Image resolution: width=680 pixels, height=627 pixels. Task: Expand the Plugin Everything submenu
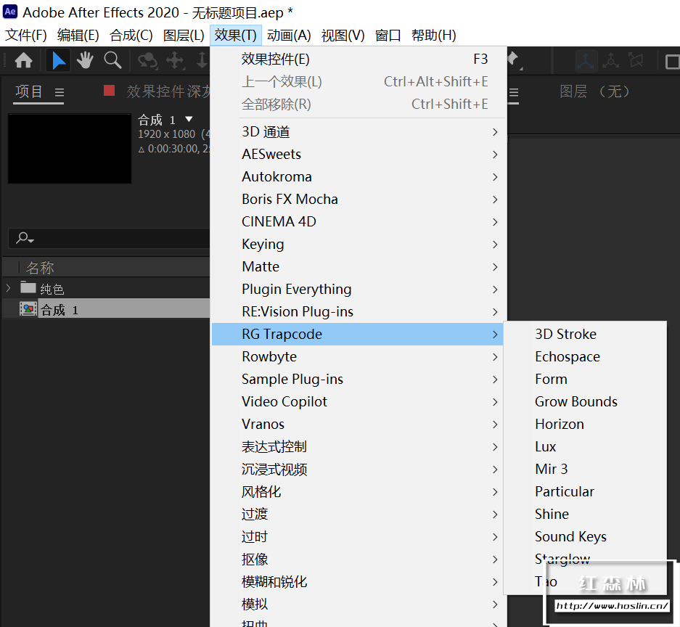pos(359,290)
